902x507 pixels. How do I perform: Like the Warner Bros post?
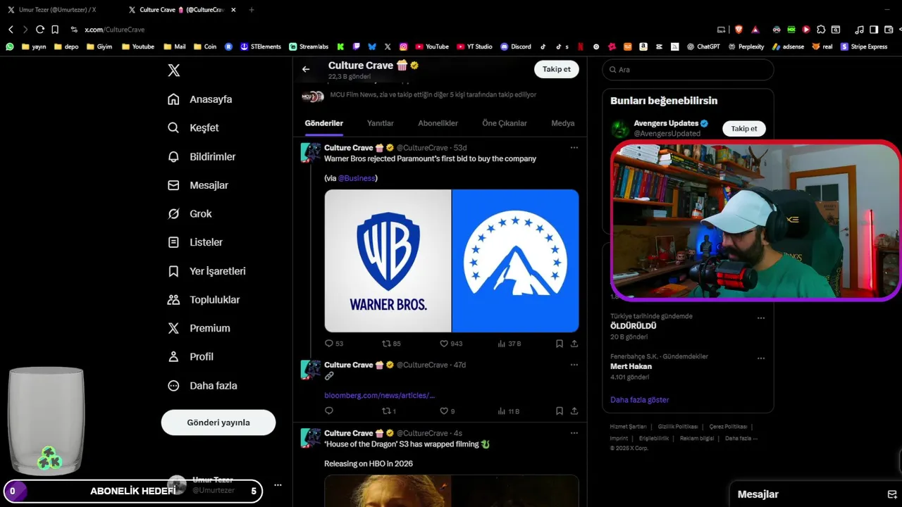click(451, 344)
